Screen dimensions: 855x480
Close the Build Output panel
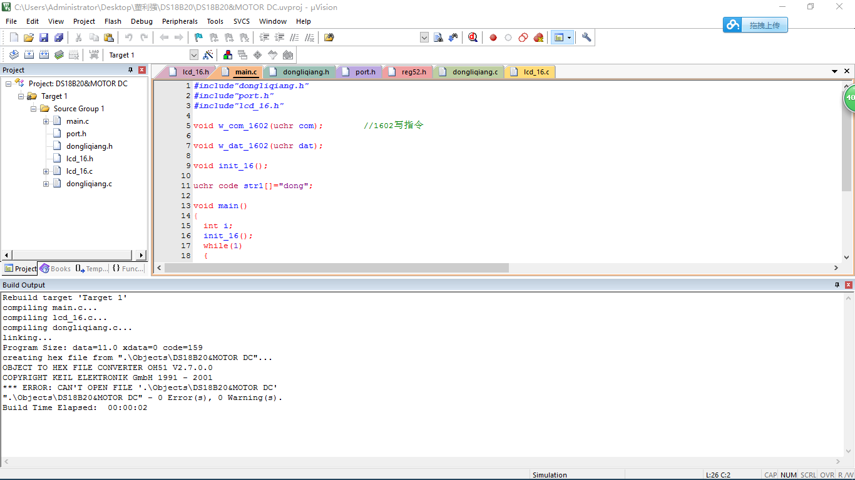coord(849,285)
